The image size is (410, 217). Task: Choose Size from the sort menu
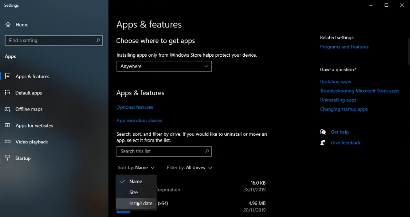[x=134, y=192]
